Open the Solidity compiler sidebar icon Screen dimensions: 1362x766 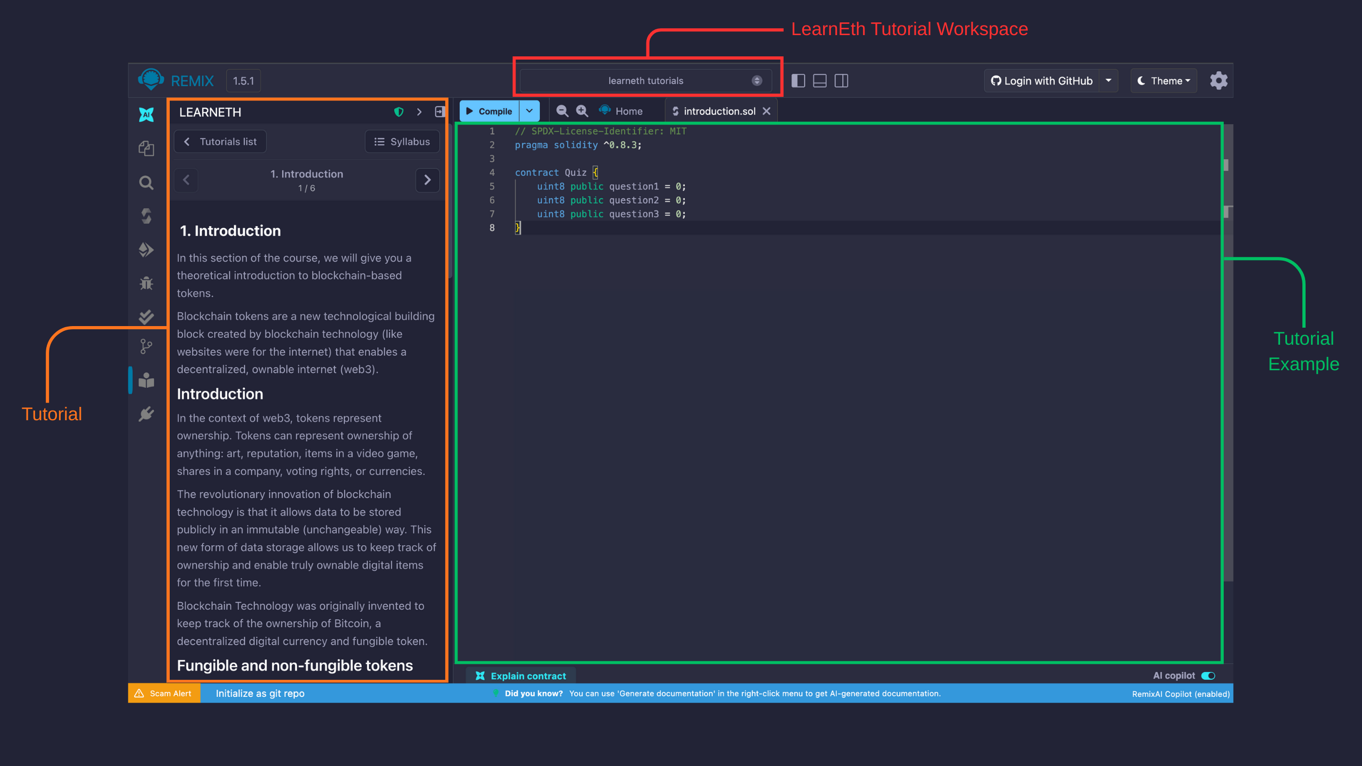click(x=146, y=216)
